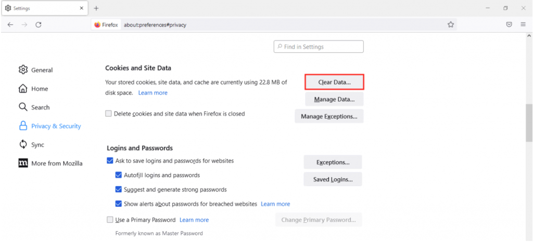Viewport: 533px width, 242px height.
Task: Click the reload page icon
Action: (x=38, y=24)
